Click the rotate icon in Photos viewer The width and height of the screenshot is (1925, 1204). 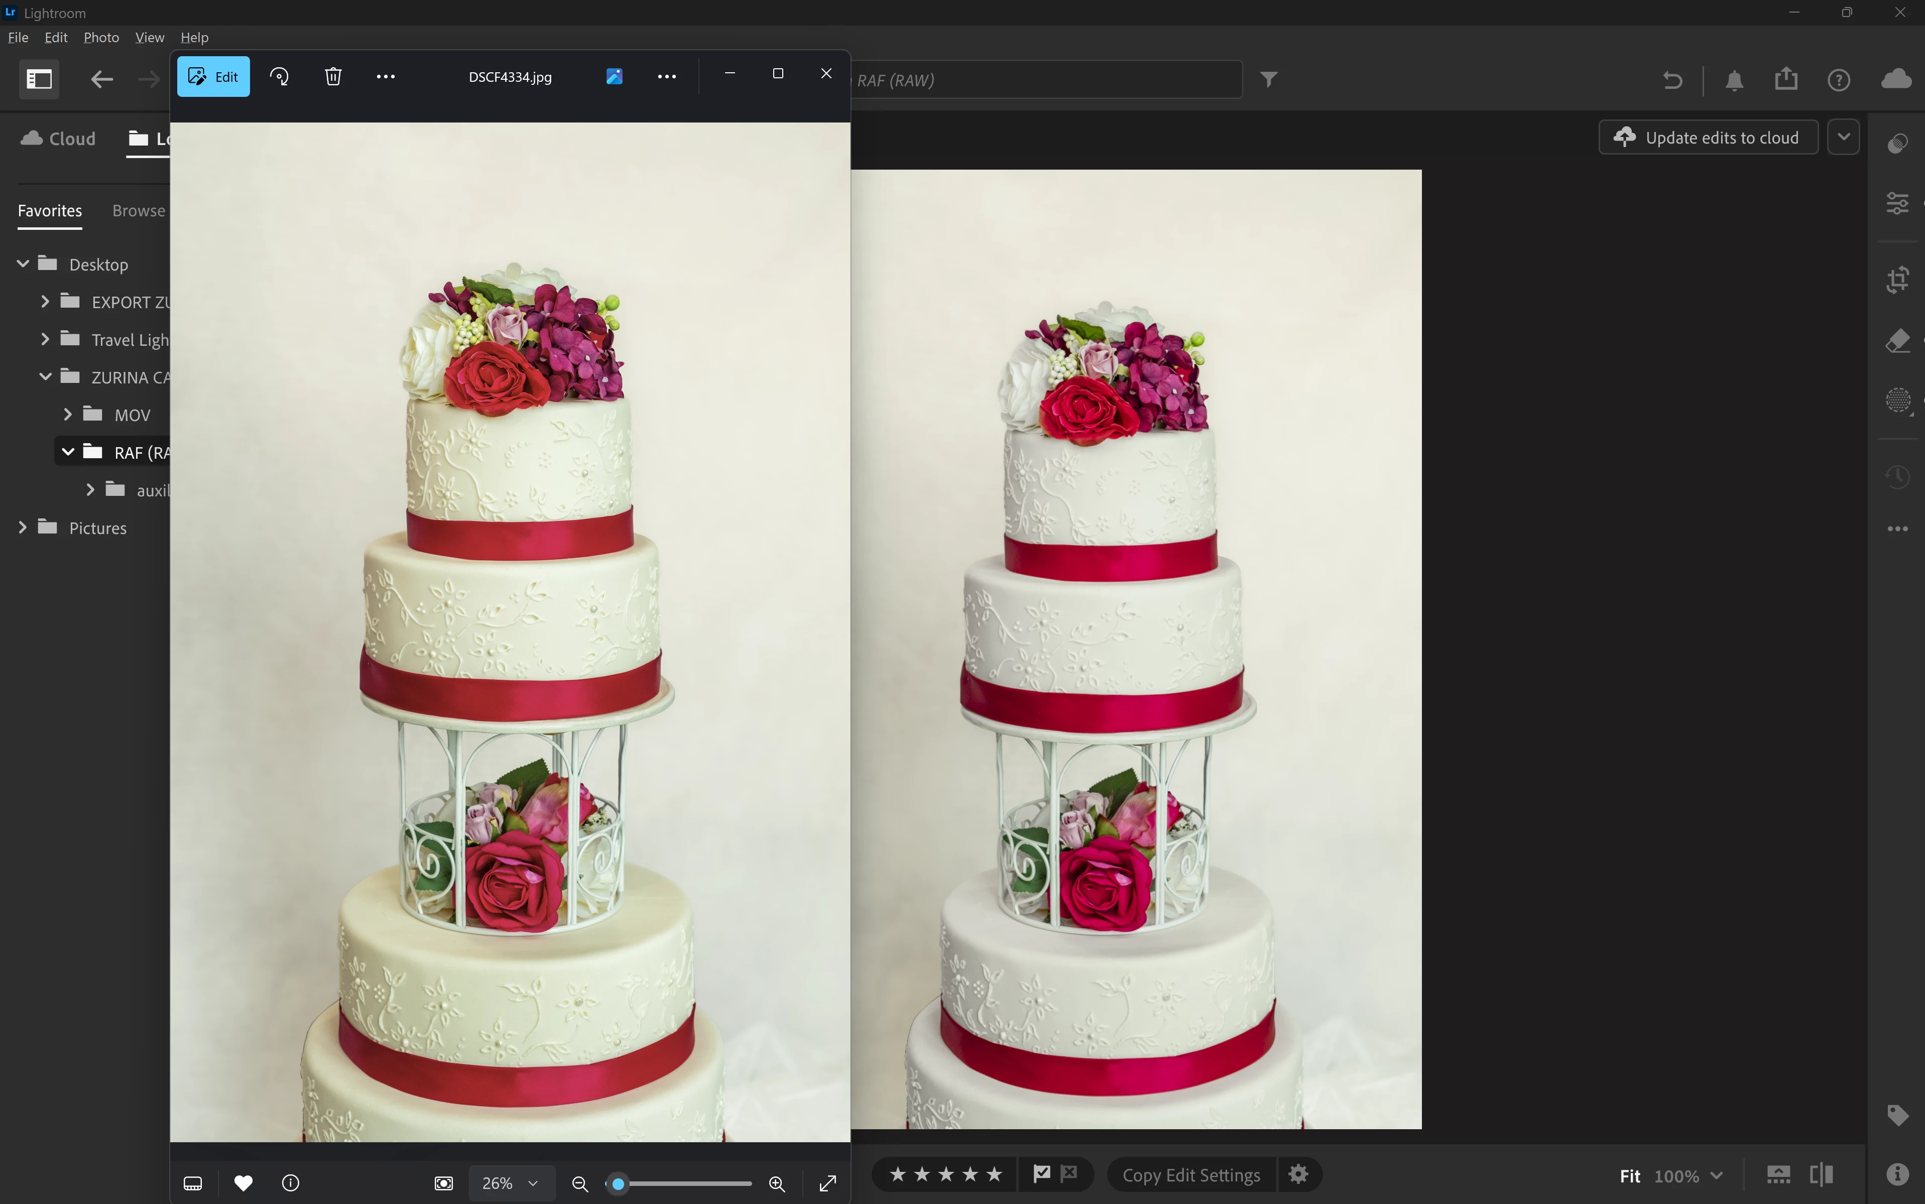pos(280,76)
